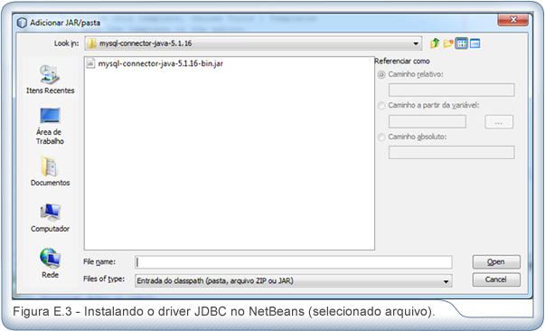Go to Computador location
Image resolution: width=545 pixels, height=331 pixels.
[x=50, y=218]
